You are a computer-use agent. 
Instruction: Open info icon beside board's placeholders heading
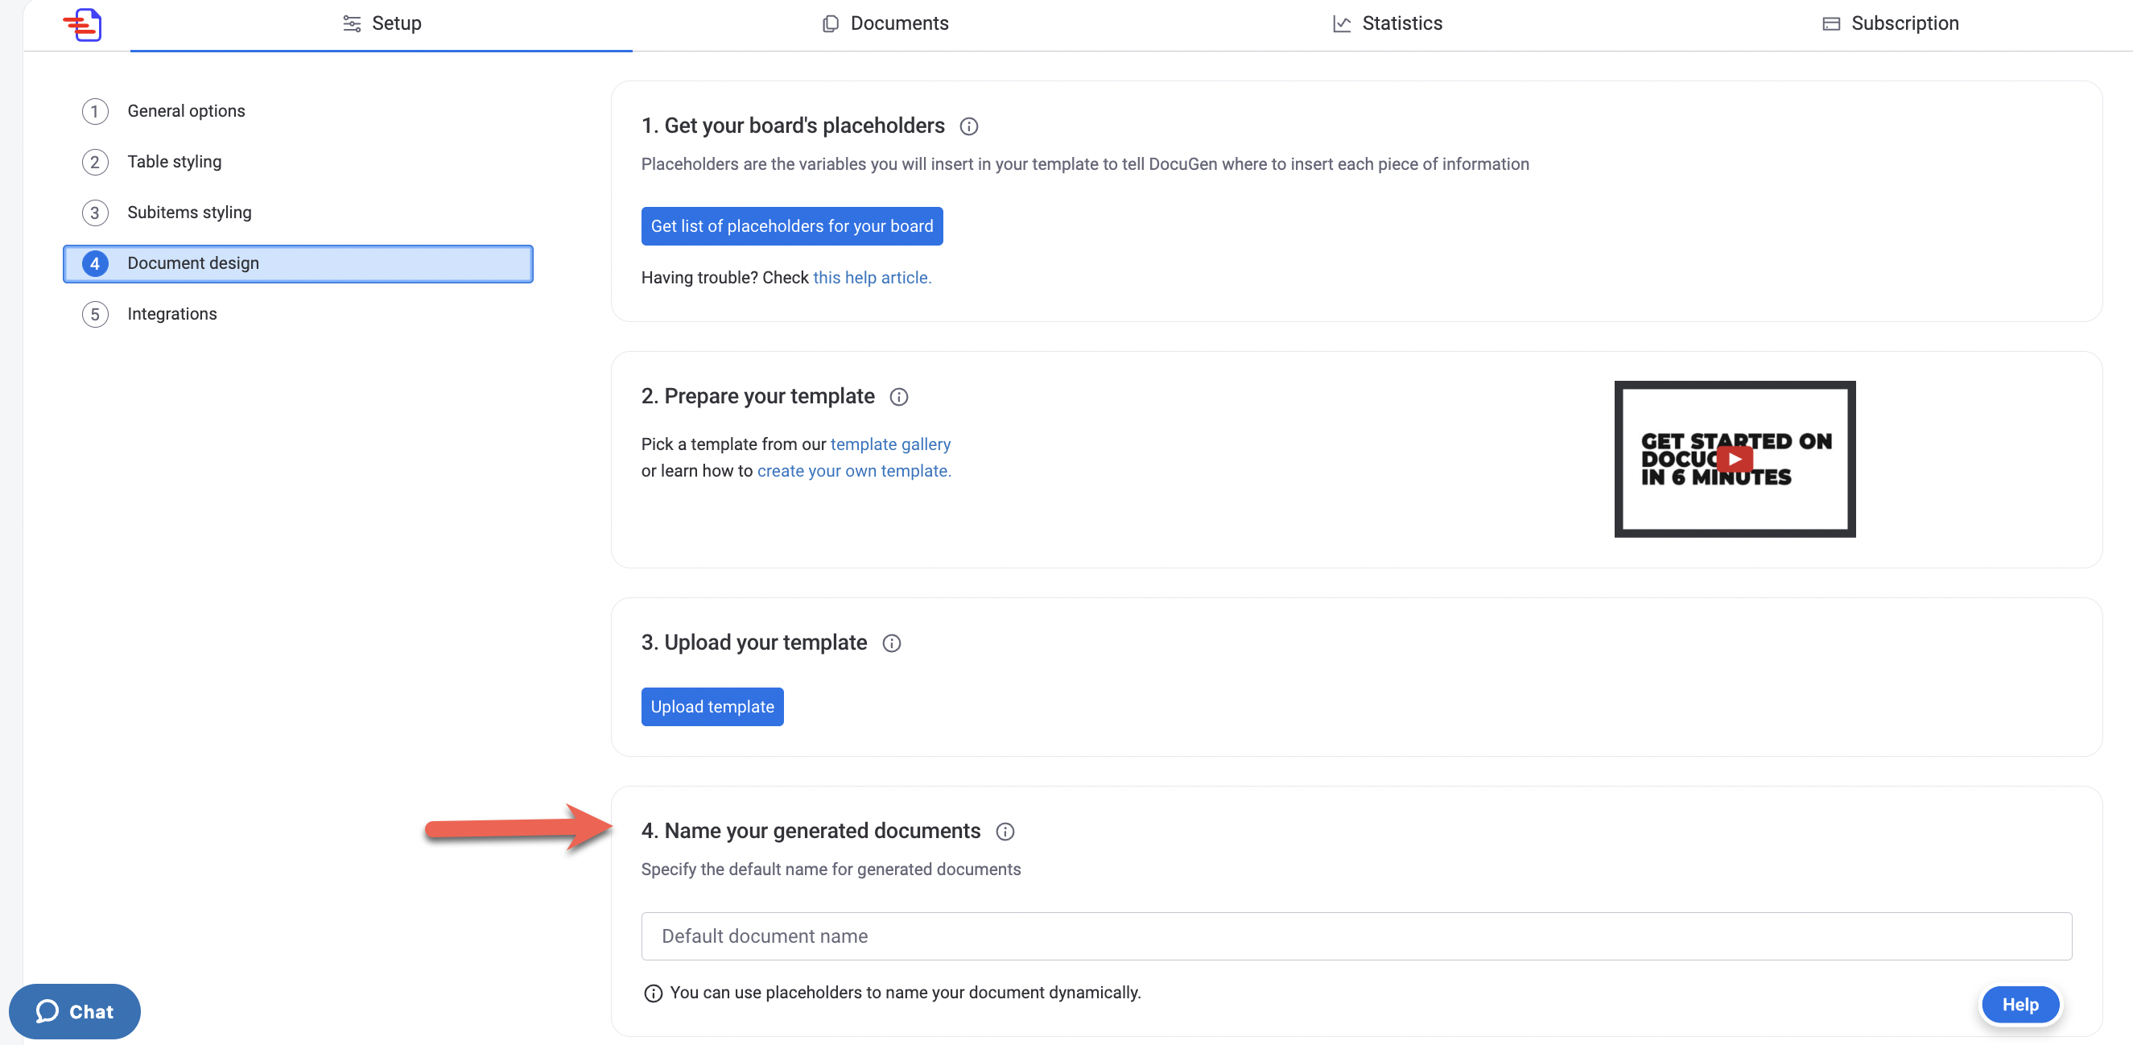pos(968,126)
